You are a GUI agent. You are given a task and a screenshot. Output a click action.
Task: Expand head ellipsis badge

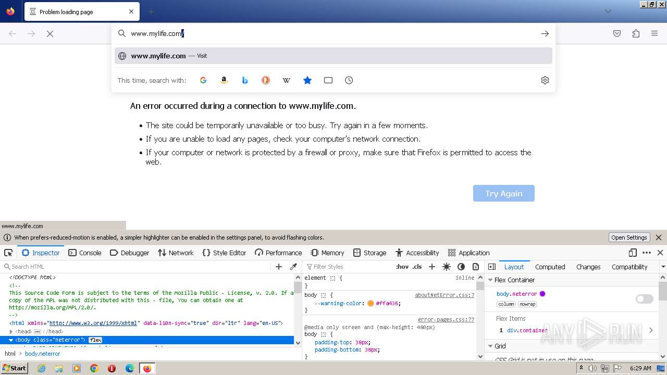(38, 332)
